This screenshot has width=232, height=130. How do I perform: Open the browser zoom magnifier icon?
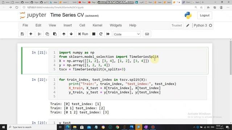(x=196, y=7)
